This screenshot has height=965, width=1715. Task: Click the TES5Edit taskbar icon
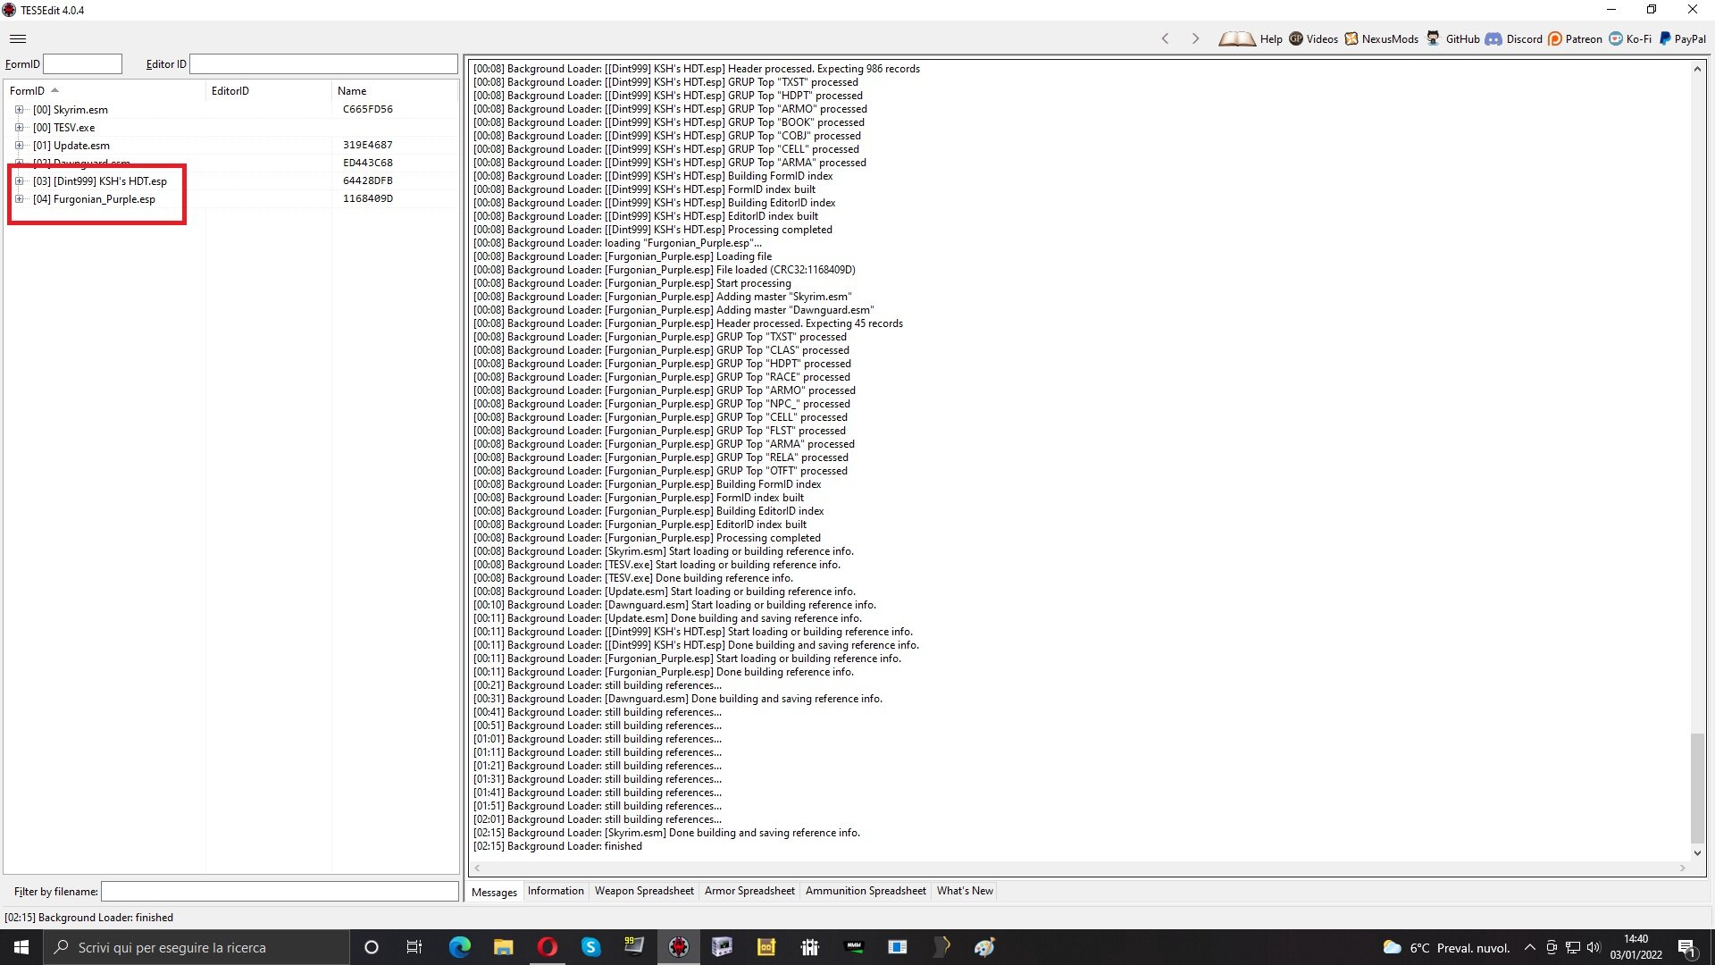tap(679, 947)
